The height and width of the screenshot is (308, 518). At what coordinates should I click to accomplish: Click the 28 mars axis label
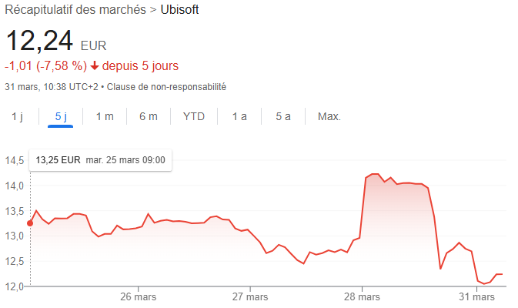point(363,296)
